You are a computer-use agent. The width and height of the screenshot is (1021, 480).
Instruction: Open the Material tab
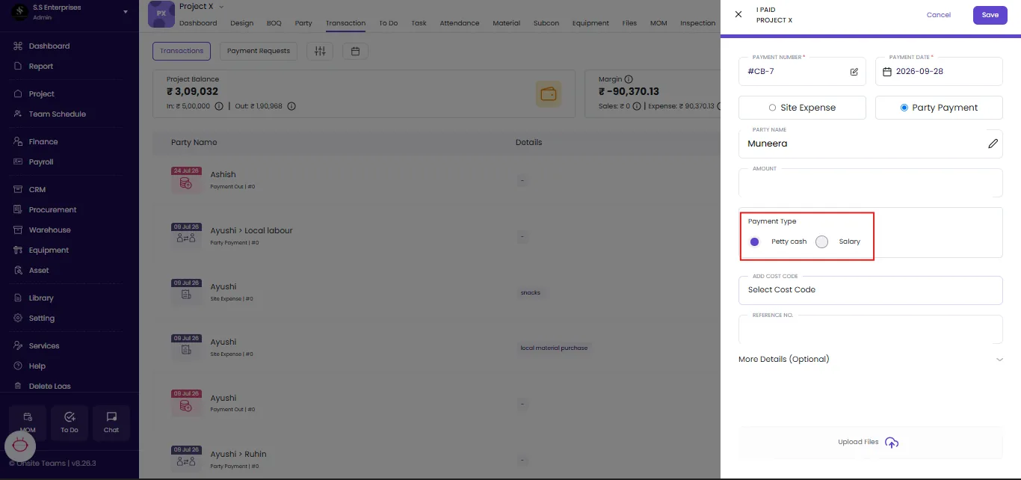tap(506, 23)
